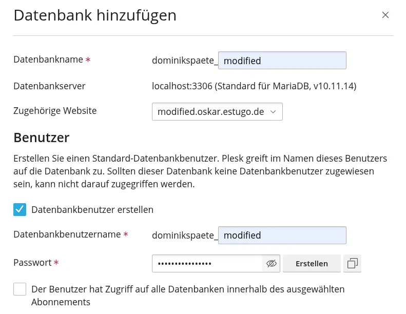This screenshot has width=406, height=314.
Task: Click into the Passwort field
Action: tap(207, 264)
